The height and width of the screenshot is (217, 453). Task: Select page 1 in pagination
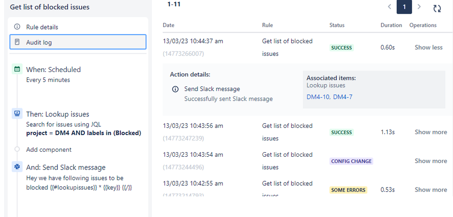coord(404,7)
